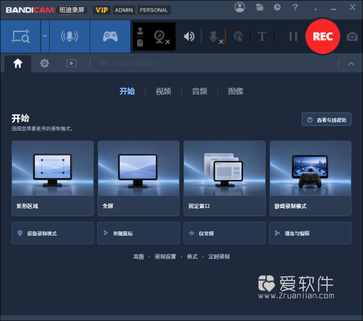Click the PERSONAL badge
Screen dimensions: 363x321
[x=154, y=10]
